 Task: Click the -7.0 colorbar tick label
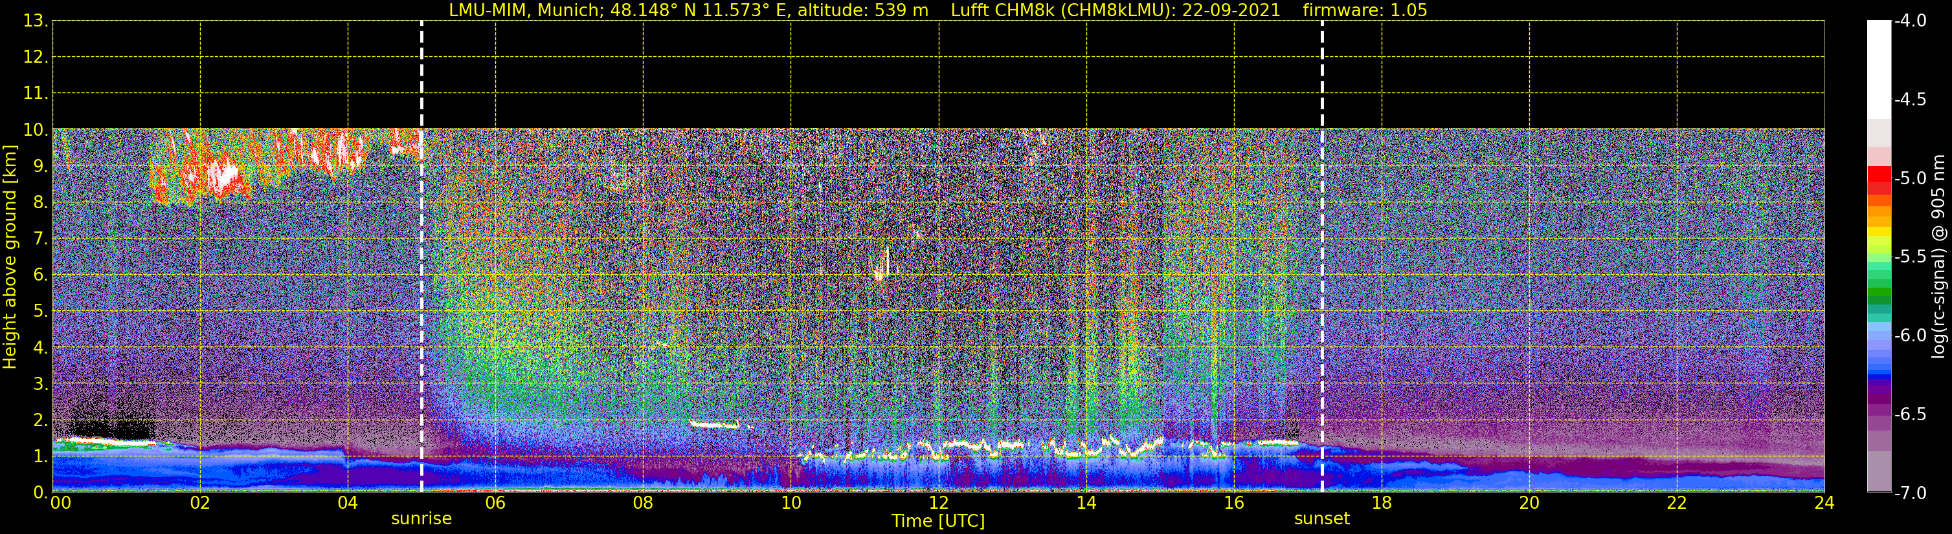click(x=1909, y=493)
